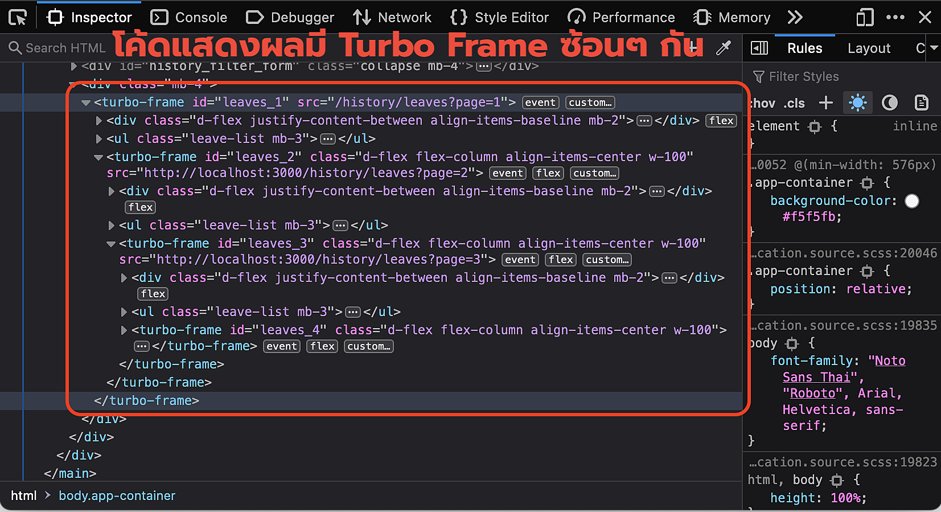941x512 pixels.
Task: Toggle Responsive Design Mode icon
Action: 864,18
